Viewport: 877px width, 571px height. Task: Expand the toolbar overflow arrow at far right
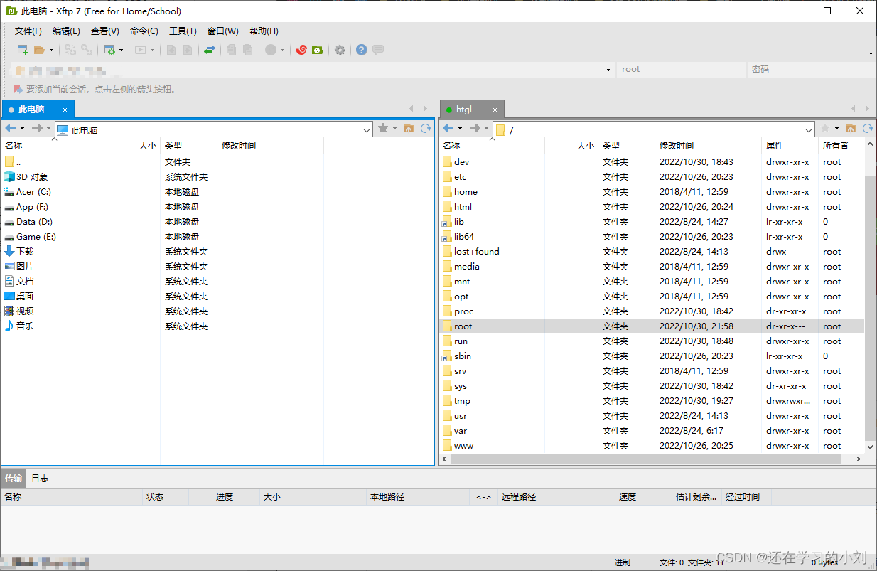tap(871, 53)
